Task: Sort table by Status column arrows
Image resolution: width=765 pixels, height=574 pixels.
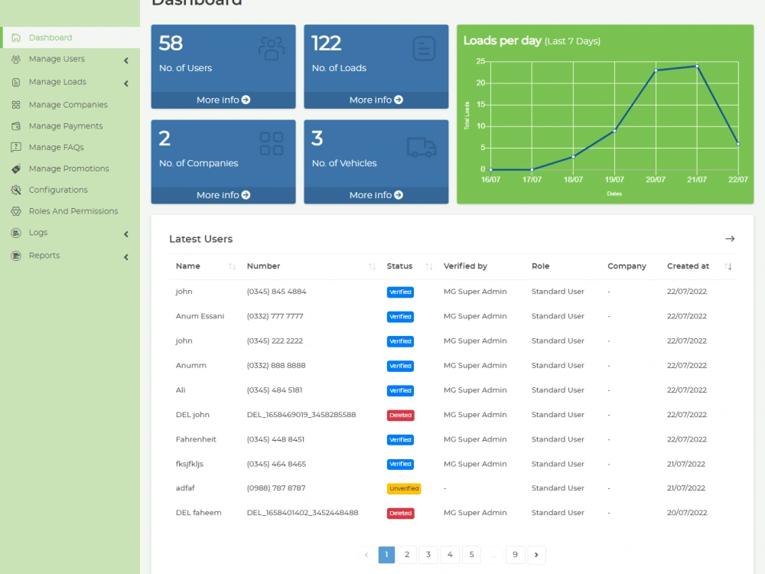Action: [x=429, y=266]
